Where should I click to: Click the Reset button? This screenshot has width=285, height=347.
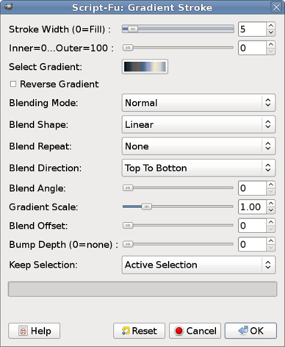point(139,331)
